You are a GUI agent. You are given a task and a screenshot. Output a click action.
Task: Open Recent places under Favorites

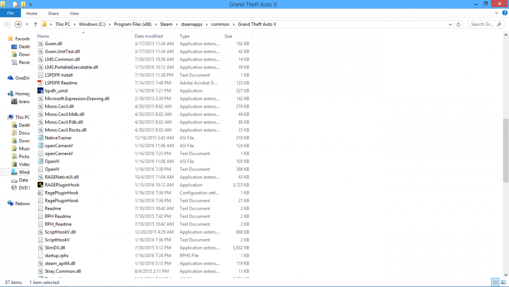(20, 62)
